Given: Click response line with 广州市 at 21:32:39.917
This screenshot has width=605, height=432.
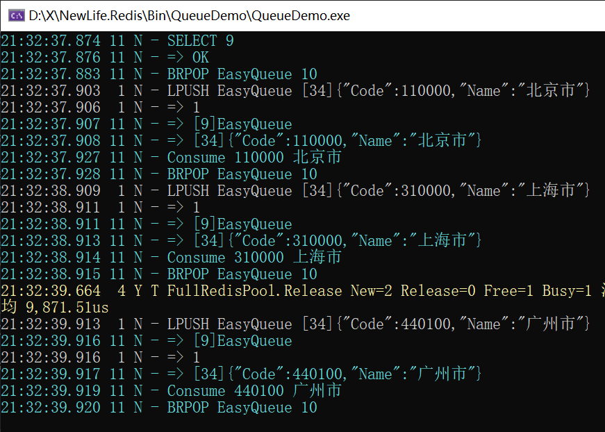Looking at the screenshot, I should (x=242, y=374).
